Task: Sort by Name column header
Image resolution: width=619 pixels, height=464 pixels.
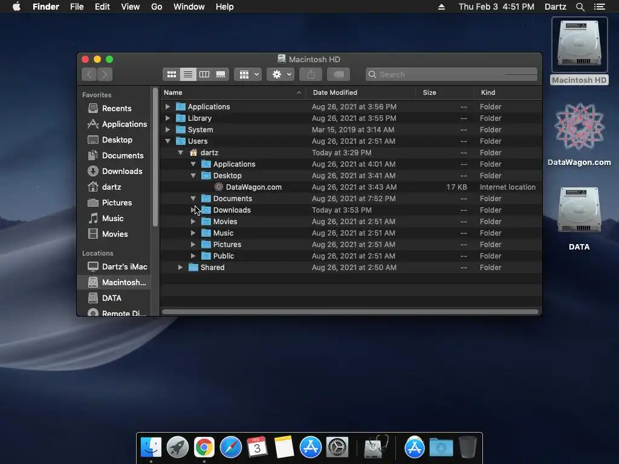Action: click(233, 92)
